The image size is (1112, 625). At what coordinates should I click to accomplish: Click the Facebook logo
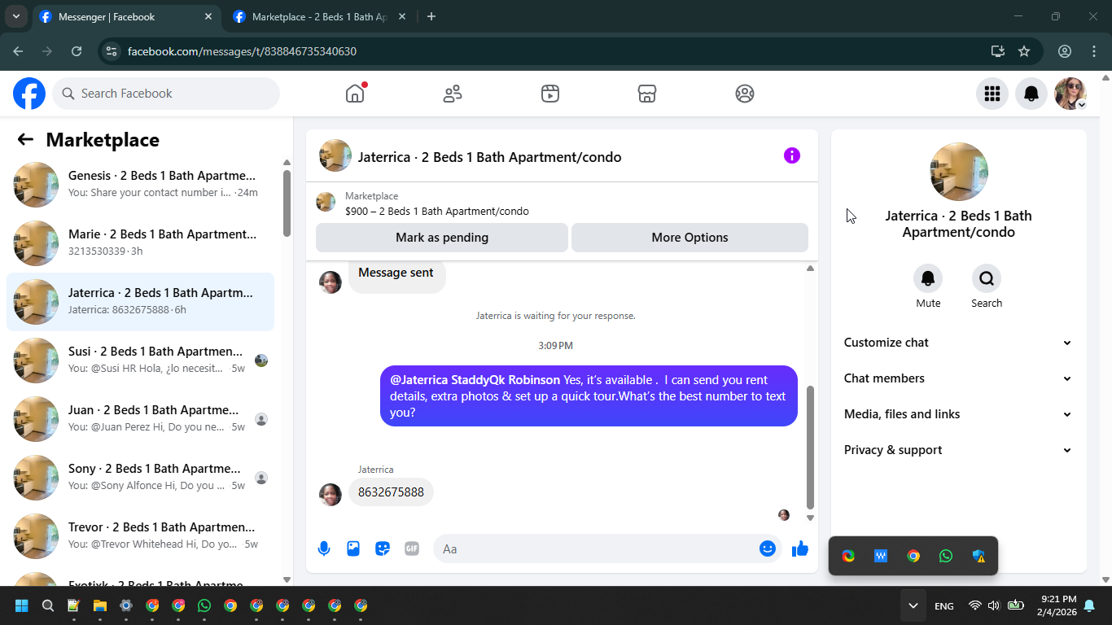click(x=29, y=94)
